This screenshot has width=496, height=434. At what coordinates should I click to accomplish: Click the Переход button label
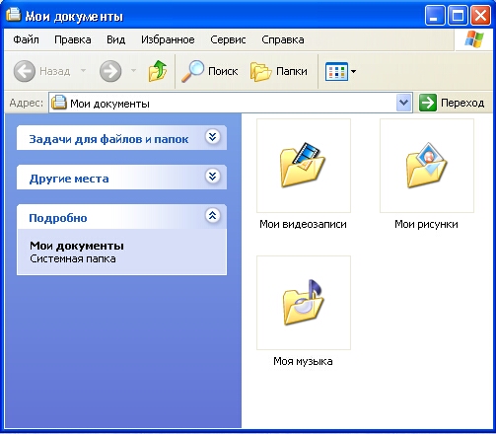coord(462,103)
